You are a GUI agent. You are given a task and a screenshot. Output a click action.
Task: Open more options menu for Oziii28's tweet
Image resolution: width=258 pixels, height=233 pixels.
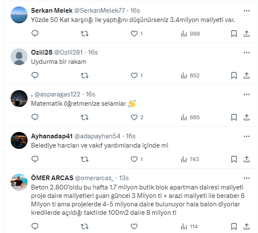coord(247,52)
